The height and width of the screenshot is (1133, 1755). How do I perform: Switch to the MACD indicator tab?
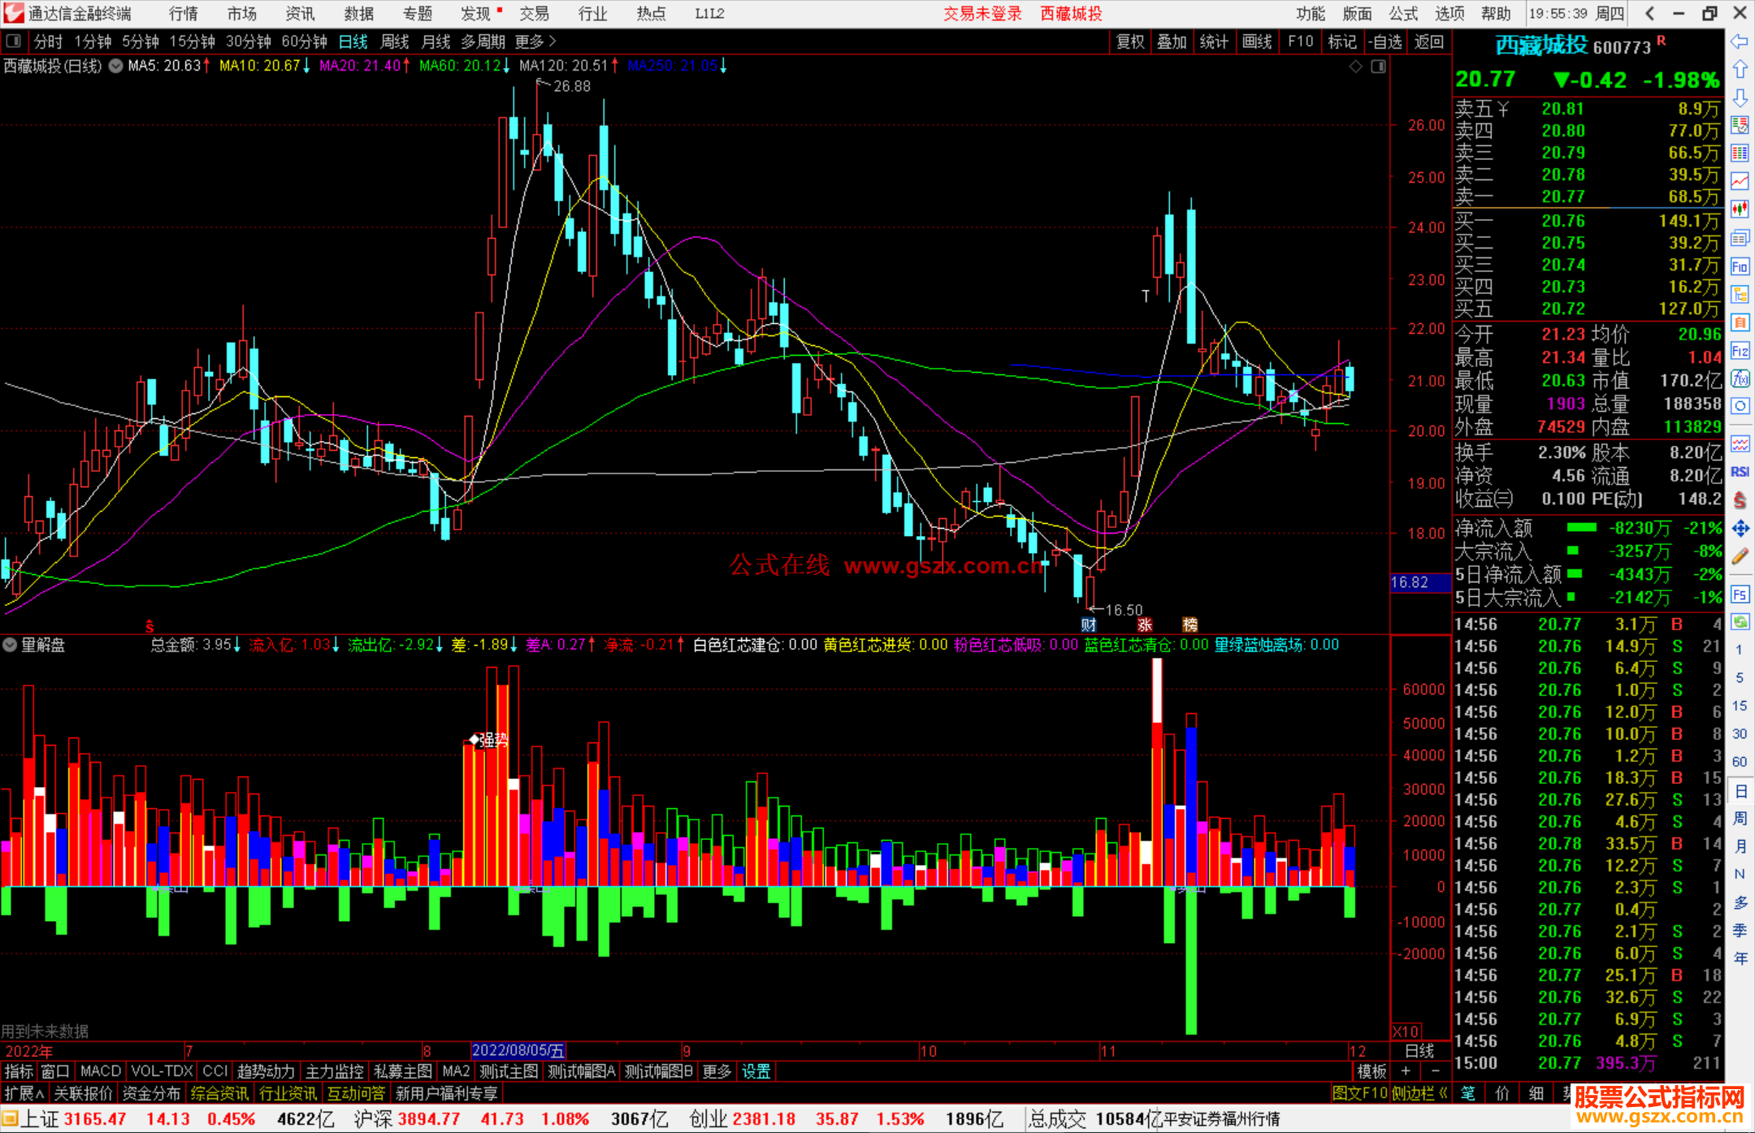(x=101, y=1071)
